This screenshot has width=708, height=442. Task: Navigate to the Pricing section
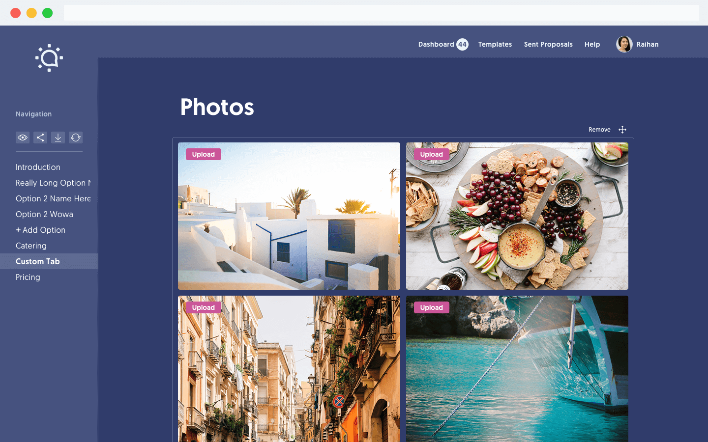coord(28,277)
